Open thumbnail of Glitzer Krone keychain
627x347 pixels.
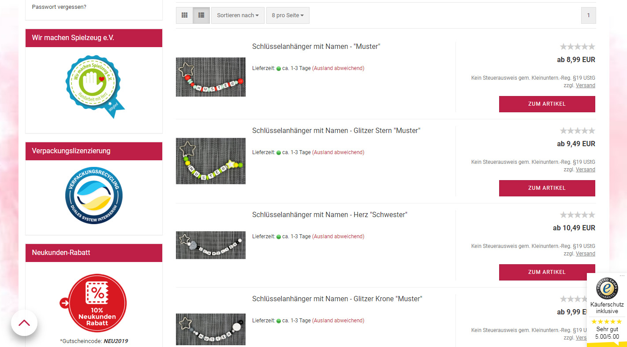coord(211,329)
